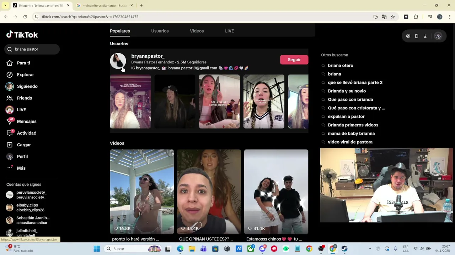This screenshot has width=455, height=255.
Task: Open the Chrome three-dot menu
Action: [449, 17]
